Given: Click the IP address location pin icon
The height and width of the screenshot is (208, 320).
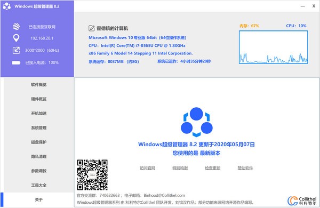Looking at the screenshot, I should [x=16, y=38].
